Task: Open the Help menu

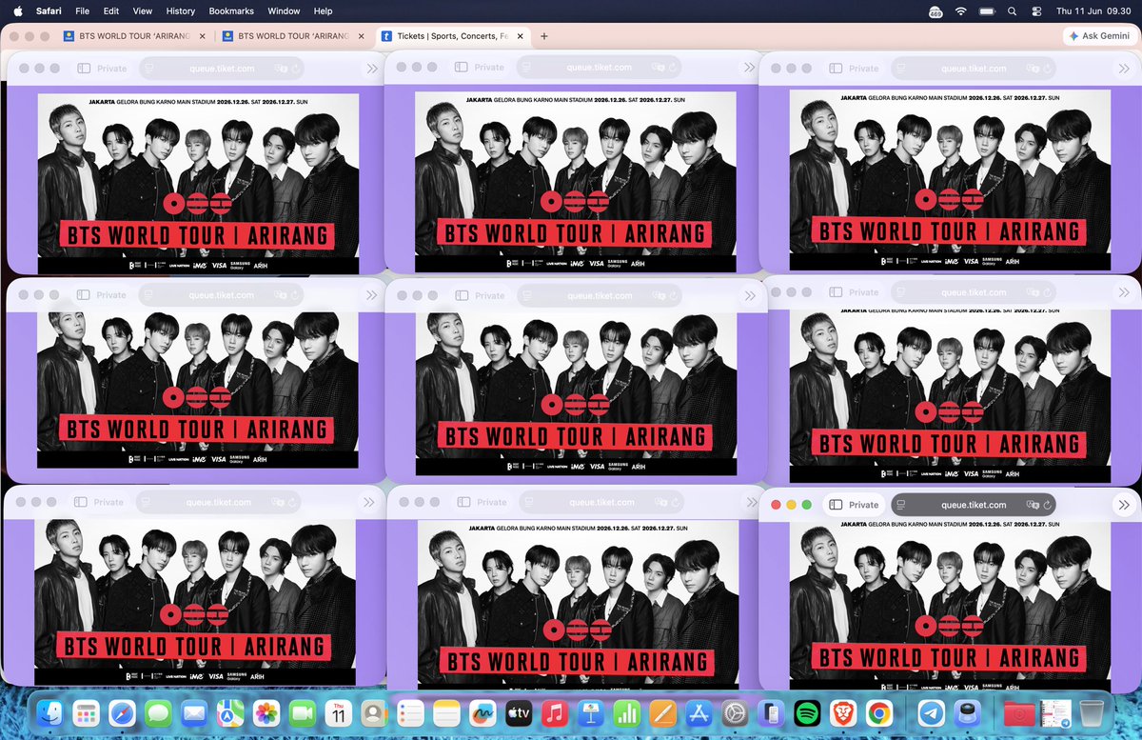Action: point(323,10)
